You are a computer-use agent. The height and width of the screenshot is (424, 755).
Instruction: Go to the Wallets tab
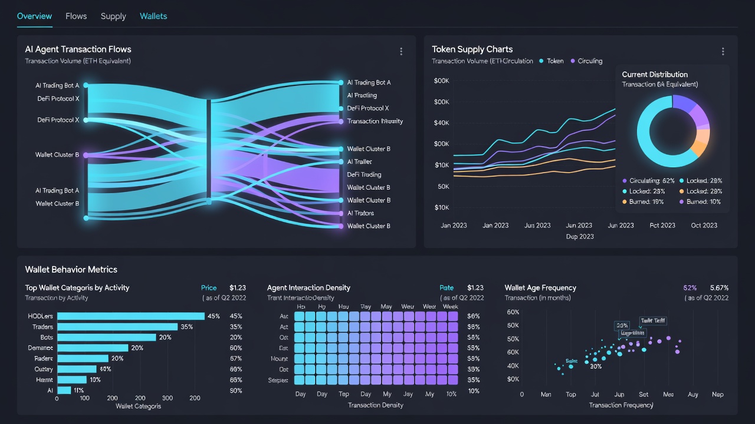(153, 16)
